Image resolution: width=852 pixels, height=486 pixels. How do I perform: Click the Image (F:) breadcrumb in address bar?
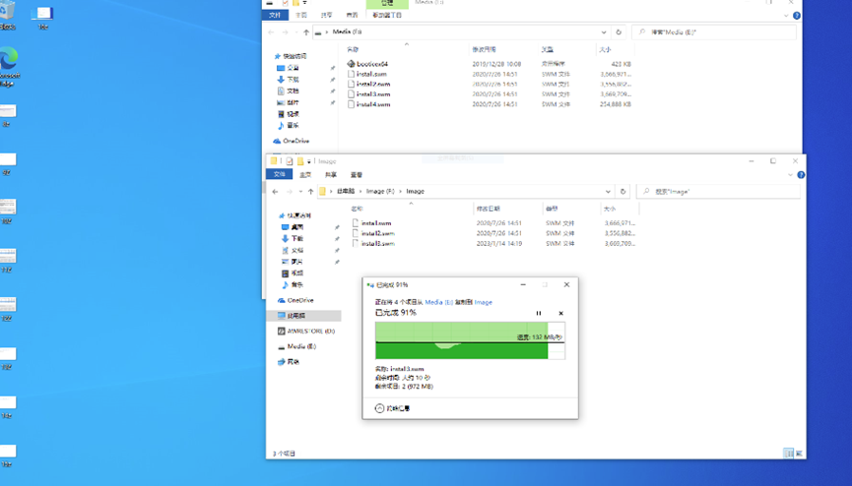click(x=380, y=192)
